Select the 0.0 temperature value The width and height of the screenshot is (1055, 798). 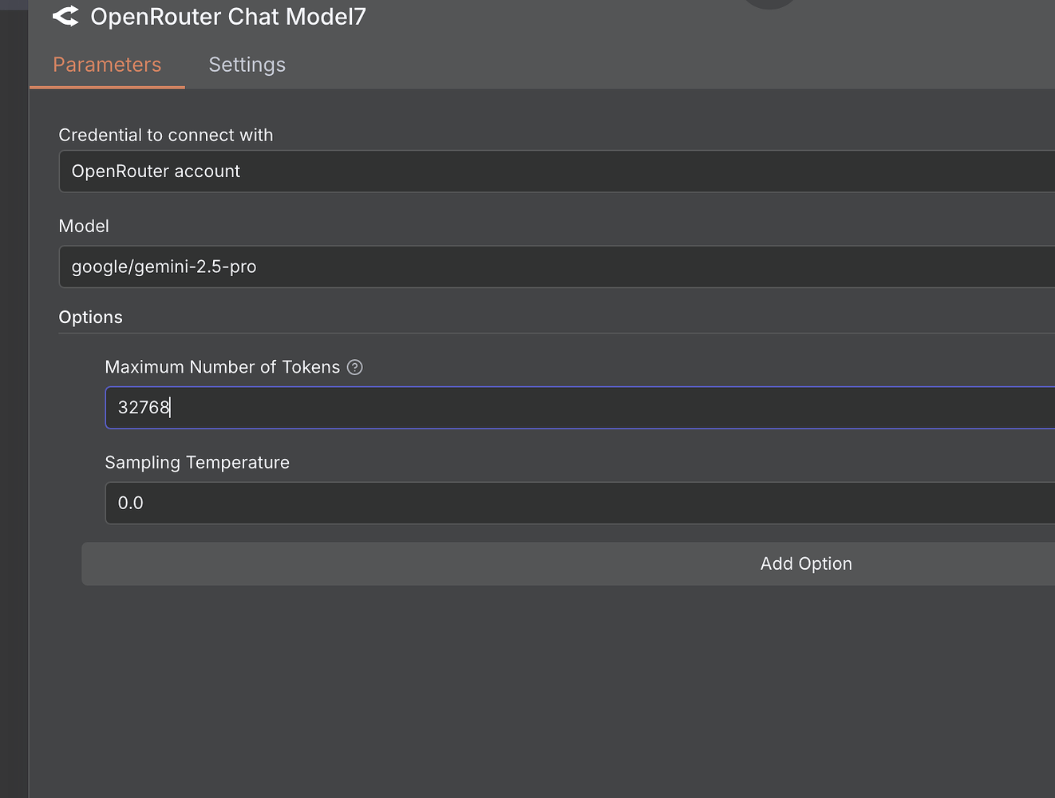(130, 503)
